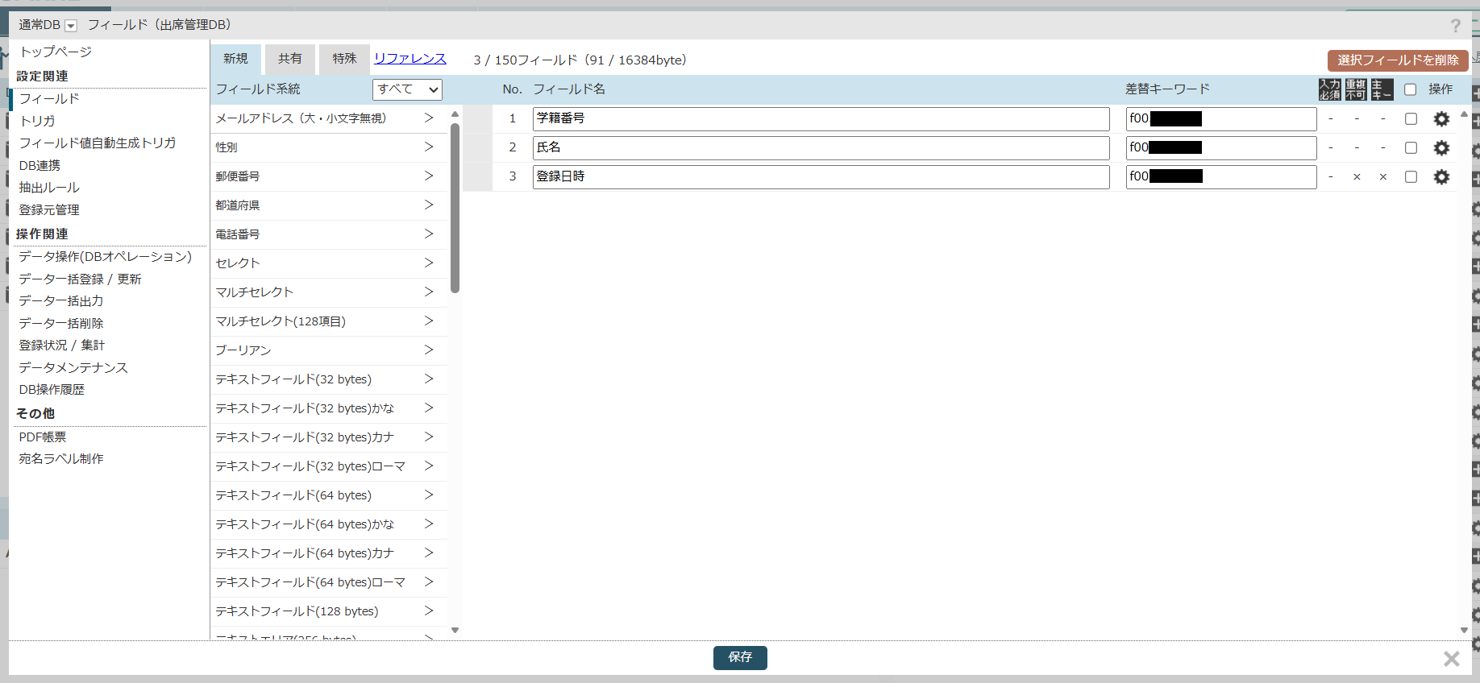Switch to the 特殊 tab

point(344,59)
